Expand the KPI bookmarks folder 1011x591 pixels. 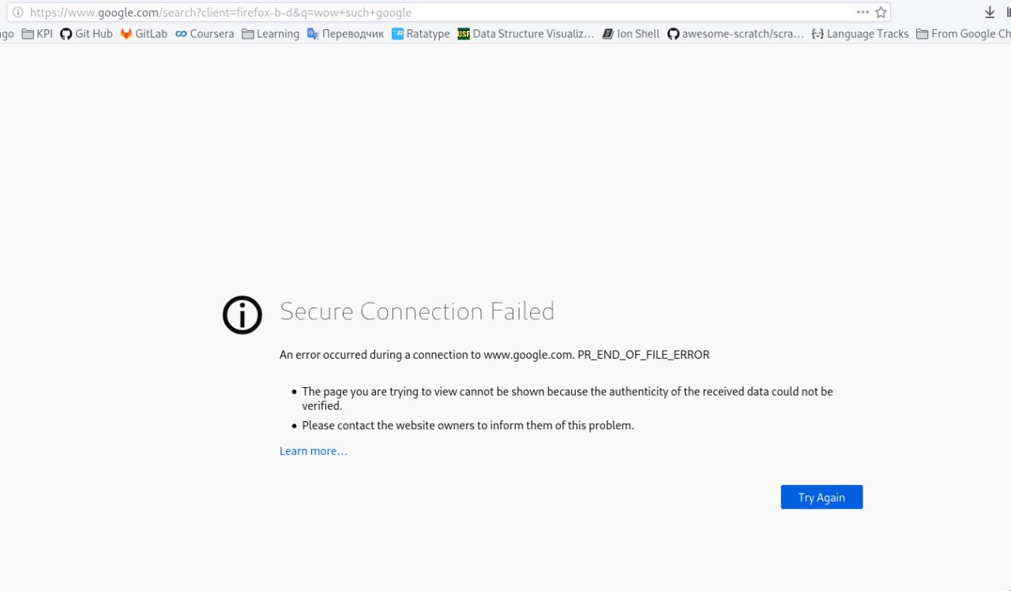pyautogui.click(x=37, y=34)
